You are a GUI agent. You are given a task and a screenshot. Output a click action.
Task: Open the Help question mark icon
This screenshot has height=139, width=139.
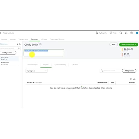click(x=111, y=33)
